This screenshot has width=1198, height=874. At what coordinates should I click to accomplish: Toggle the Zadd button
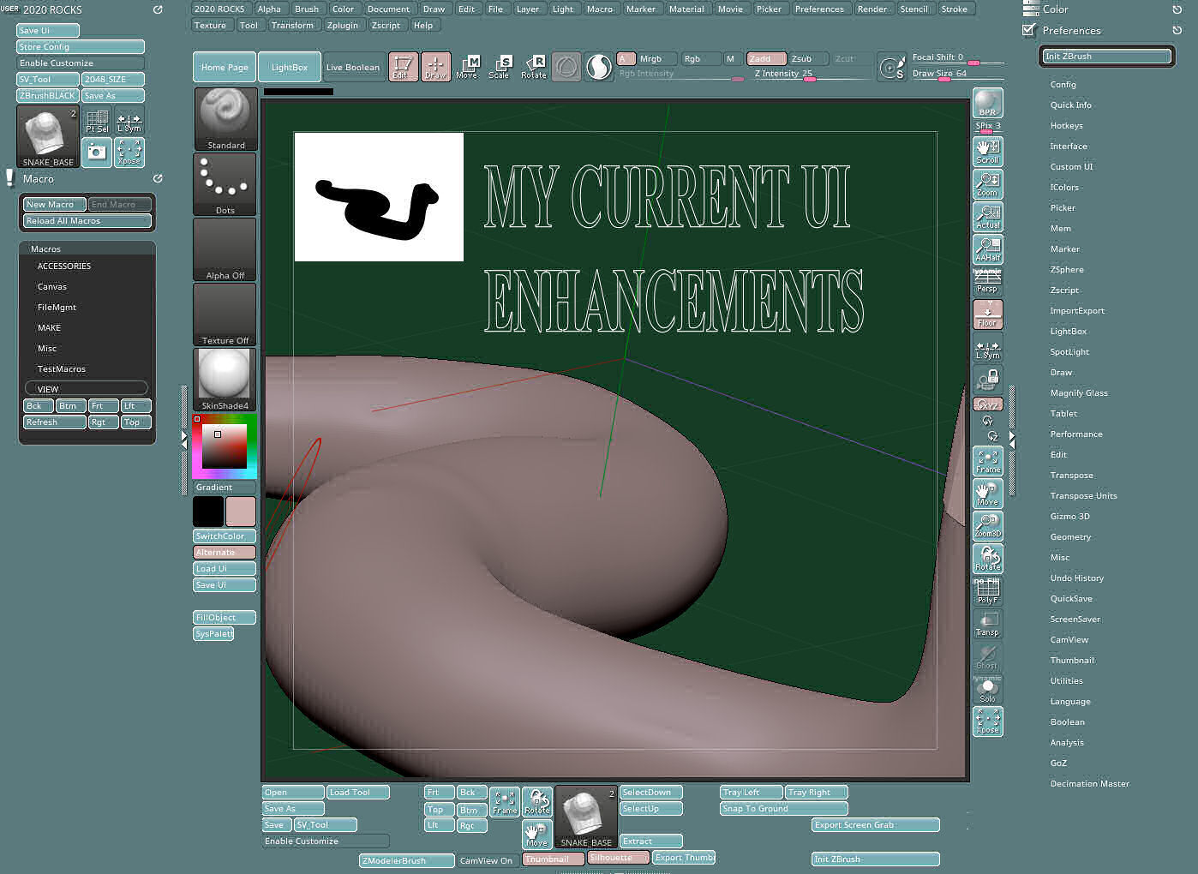[x=766, y=58]
